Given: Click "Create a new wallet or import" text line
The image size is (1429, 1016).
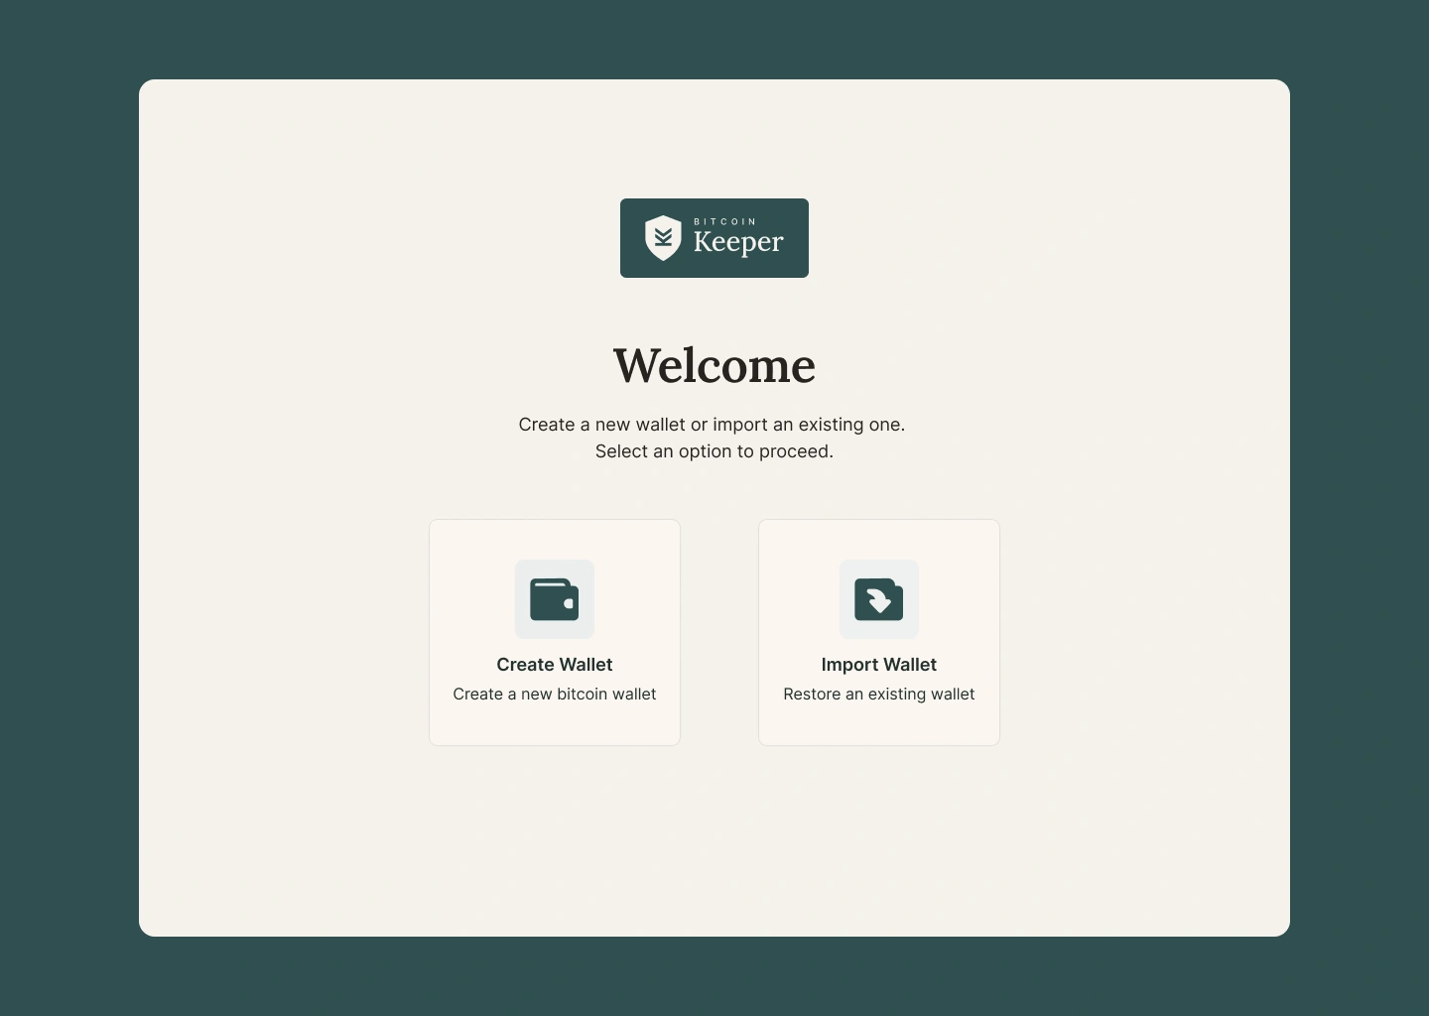Looking at the screenshot, I should point(712,425).
